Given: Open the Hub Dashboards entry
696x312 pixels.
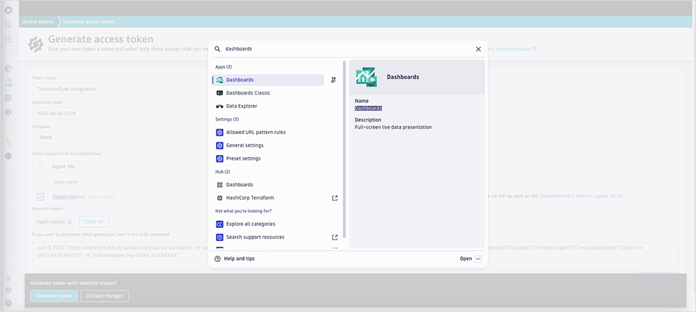Looking at the screenshot, I should coord(239,185).
